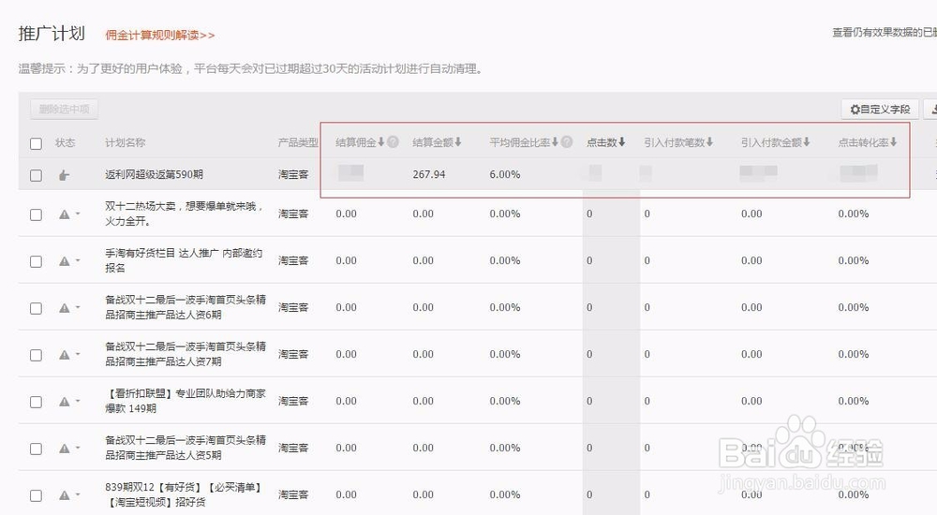
Task: Click warning status icon for 839期双12
Action: tap(64, 495)
